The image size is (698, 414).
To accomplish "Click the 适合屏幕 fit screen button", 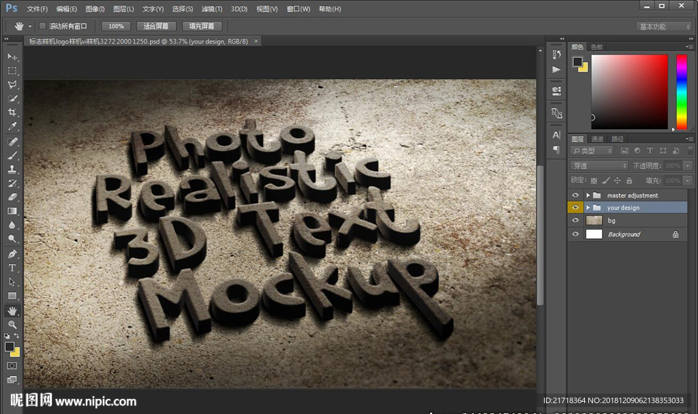I will [x=156, y=26].
